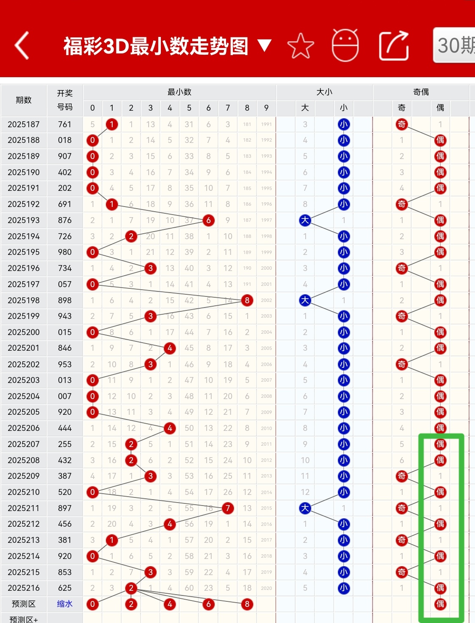The width and height of the screenshot is (475, 623).
Task: Go back using the left arrow
Action: pos(22,45)
